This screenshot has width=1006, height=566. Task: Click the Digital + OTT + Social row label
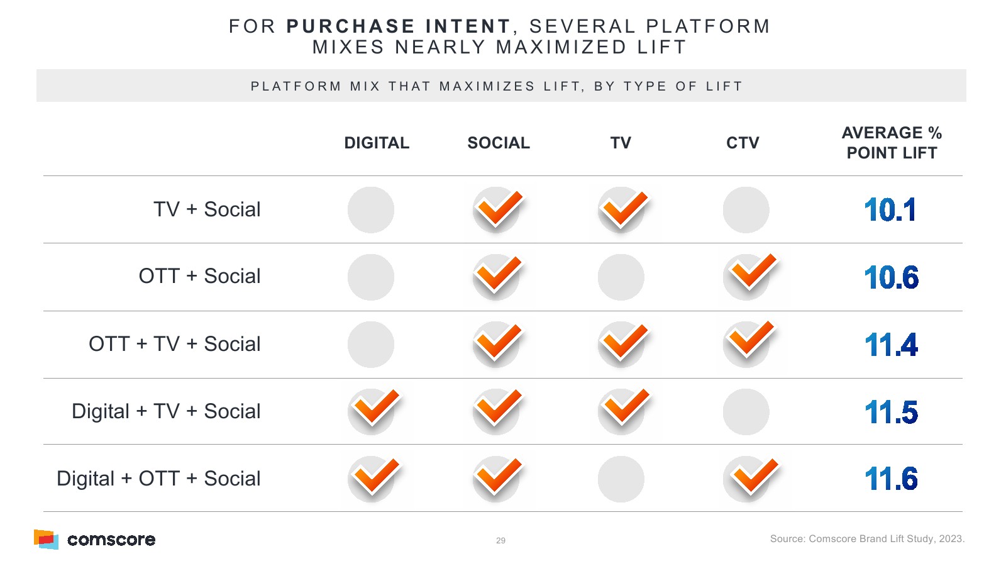click(158, 479)
